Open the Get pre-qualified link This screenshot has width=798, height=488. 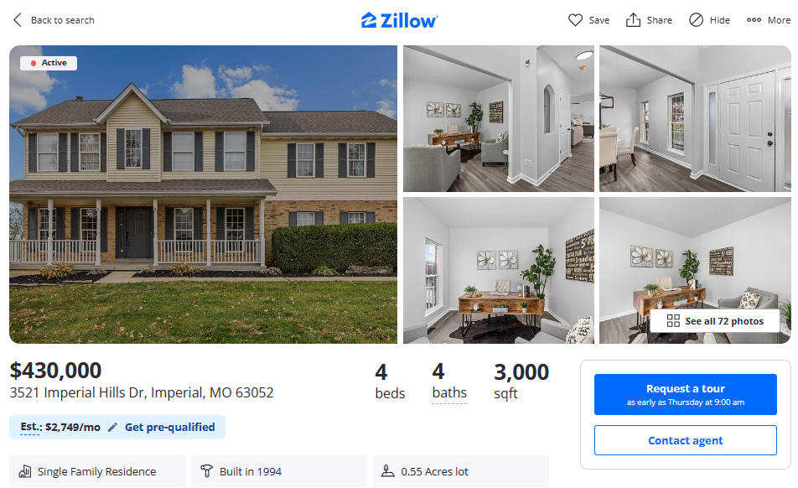(x=170, y=428)
